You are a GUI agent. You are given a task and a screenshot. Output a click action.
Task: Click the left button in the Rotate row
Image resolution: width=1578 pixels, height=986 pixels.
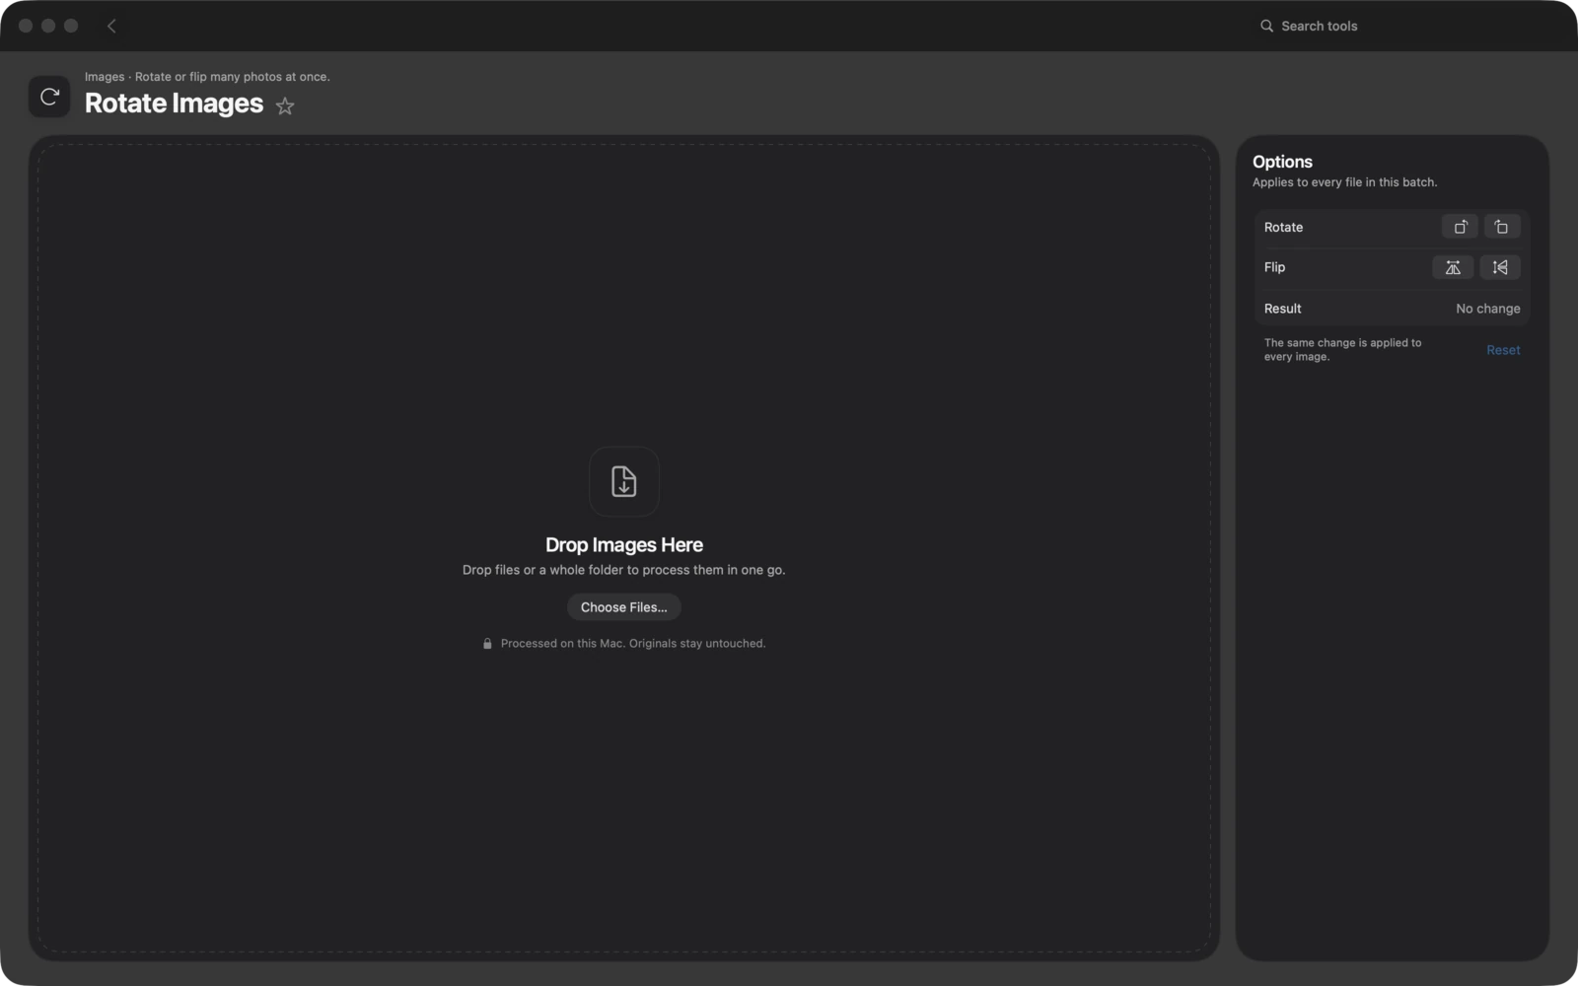click(1460, 227)
